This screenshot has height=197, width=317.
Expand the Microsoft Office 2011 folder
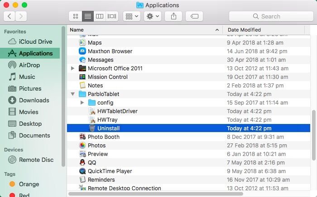pyautogui.click(x=72, y=69)
